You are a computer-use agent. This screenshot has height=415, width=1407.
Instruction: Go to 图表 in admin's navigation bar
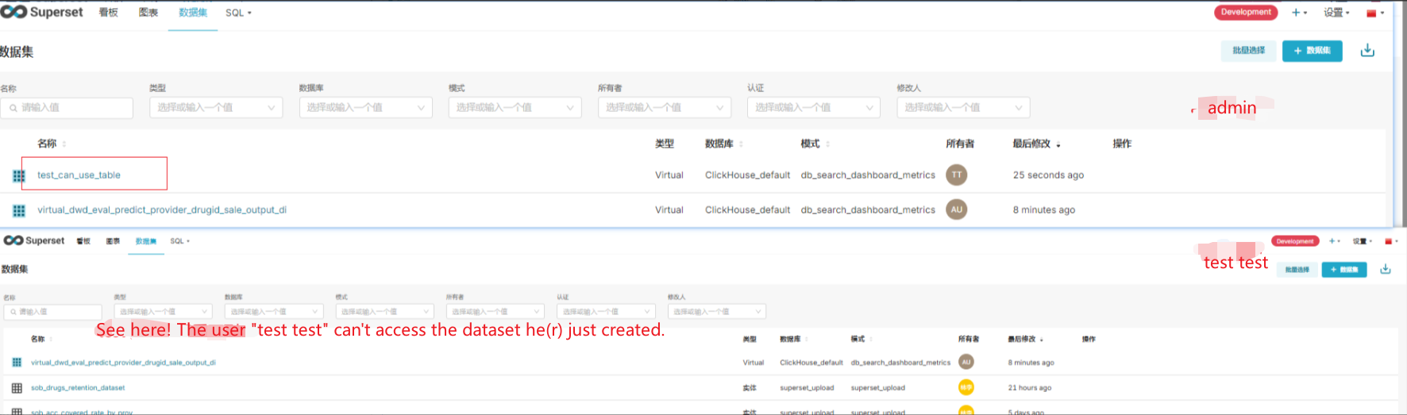pos(148,13)
